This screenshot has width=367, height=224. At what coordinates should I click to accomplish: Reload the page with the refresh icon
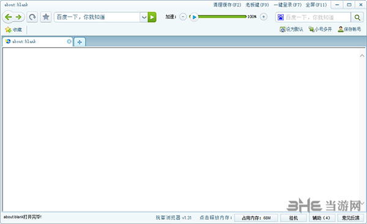pos(32,17)
